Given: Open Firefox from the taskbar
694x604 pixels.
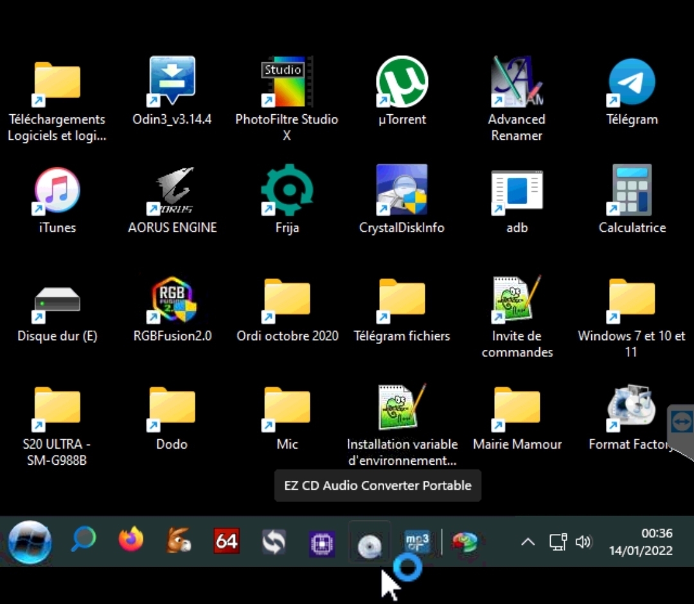Looking at the screenshot, I should point(131,541).
